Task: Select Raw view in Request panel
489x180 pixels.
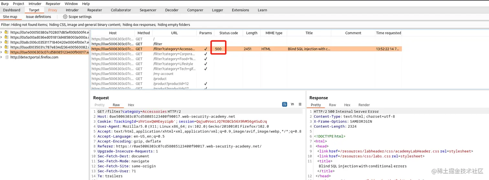Action: tap(116, 105)
